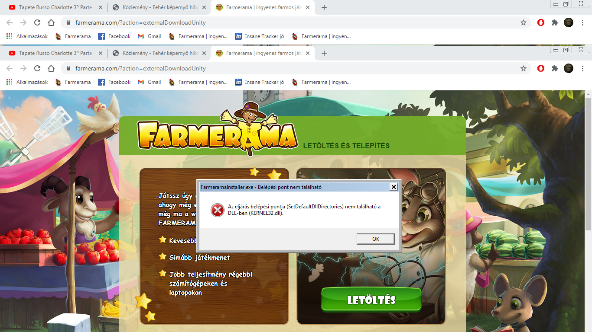Open the Extensions puzzle icon in the lower toolbar
The image size is (592, 332).
click(x=554, y=68)
